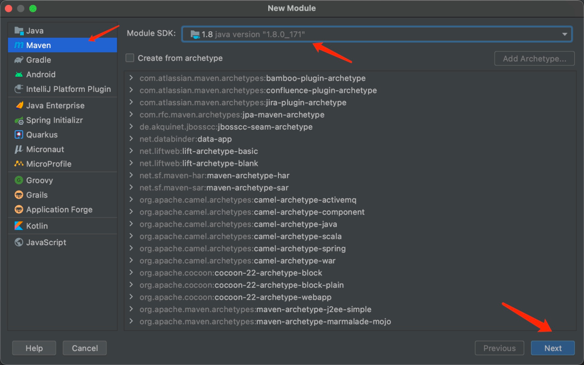Click the IntelliJ Platform Plugin icon

point(18,89)
